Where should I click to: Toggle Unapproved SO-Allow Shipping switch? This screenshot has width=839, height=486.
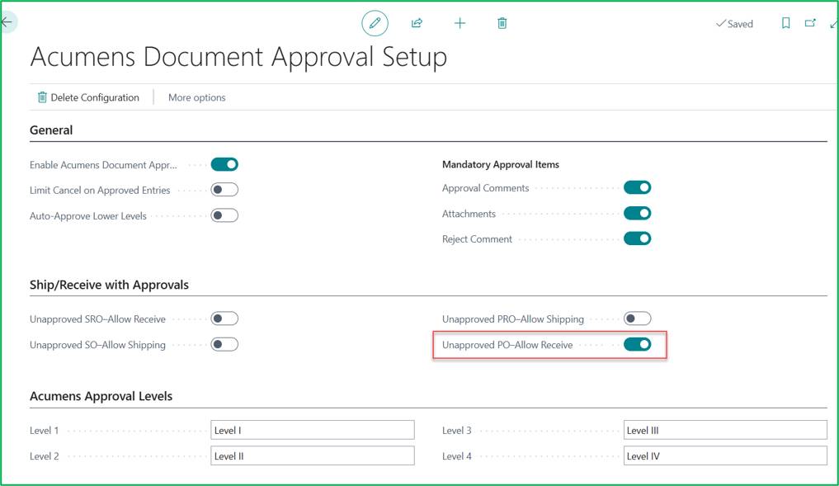tap(224, 344)
